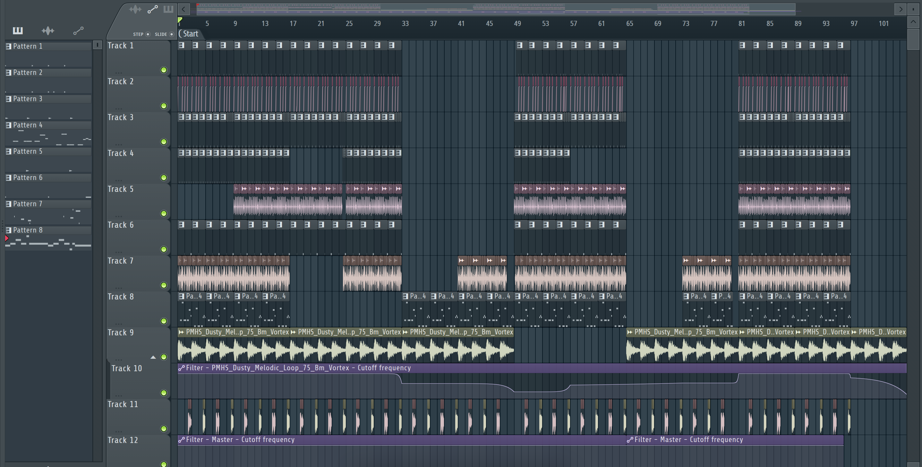This screenshot has width=922, height=467.
Task: Mute Track 11 with its green switch
Action: click(x=164, y=429)
